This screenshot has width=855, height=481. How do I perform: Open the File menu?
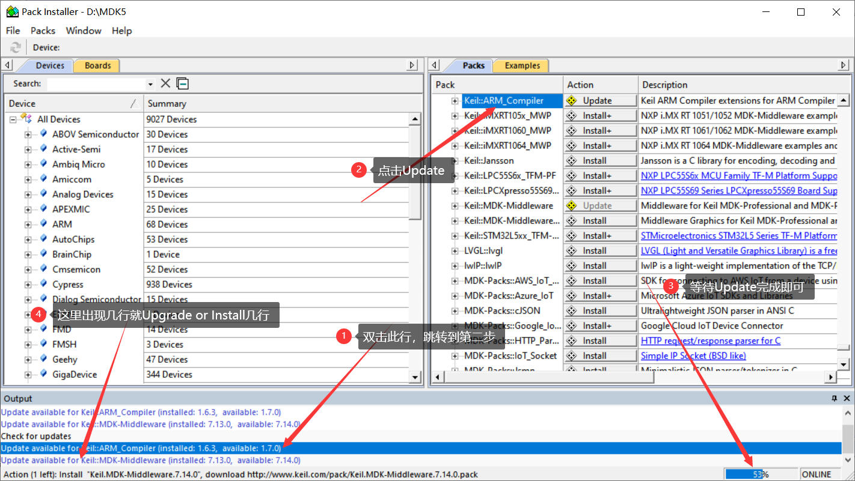(13, 30)
